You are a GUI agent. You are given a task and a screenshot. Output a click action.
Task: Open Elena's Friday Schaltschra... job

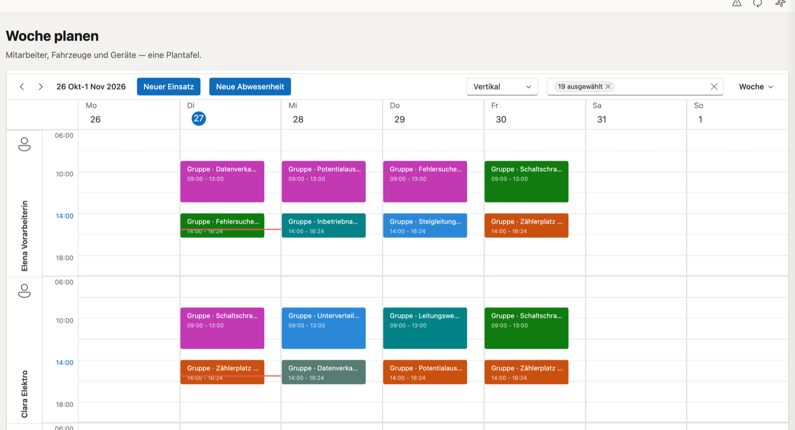(x=526, y=181)
